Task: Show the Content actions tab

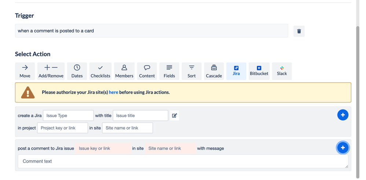Action: point(147,71)
